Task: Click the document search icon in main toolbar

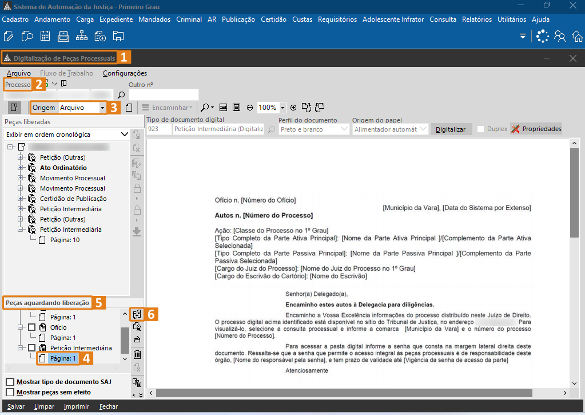Action: (27, 36)
